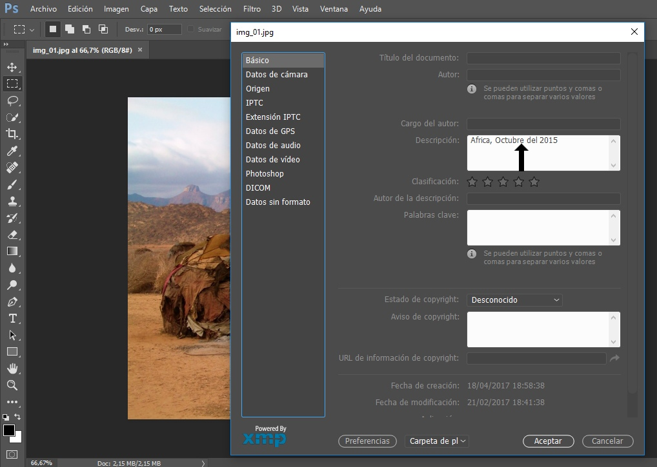
Task: Open the foreground color swatch
Action: coord(9,430)
